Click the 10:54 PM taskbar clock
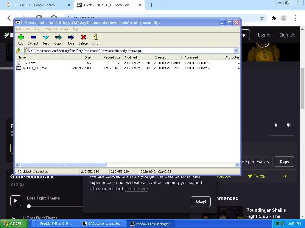 294,224
